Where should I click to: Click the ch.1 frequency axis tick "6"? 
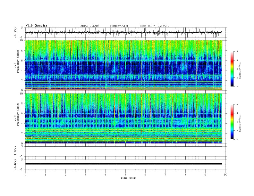pyautogui.click(x=22, y=60)
